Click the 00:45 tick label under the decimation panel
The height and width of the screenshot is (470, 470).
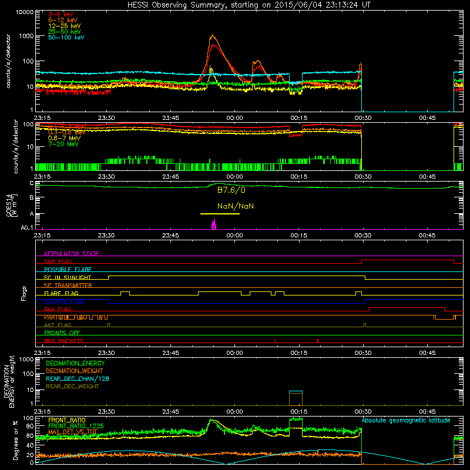click(427, 412)
